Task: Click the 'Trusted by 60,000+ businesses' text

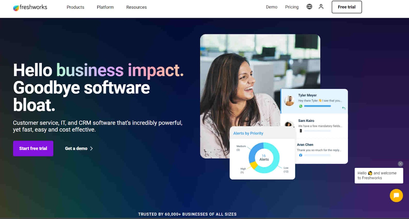Action: coord(187,214)
